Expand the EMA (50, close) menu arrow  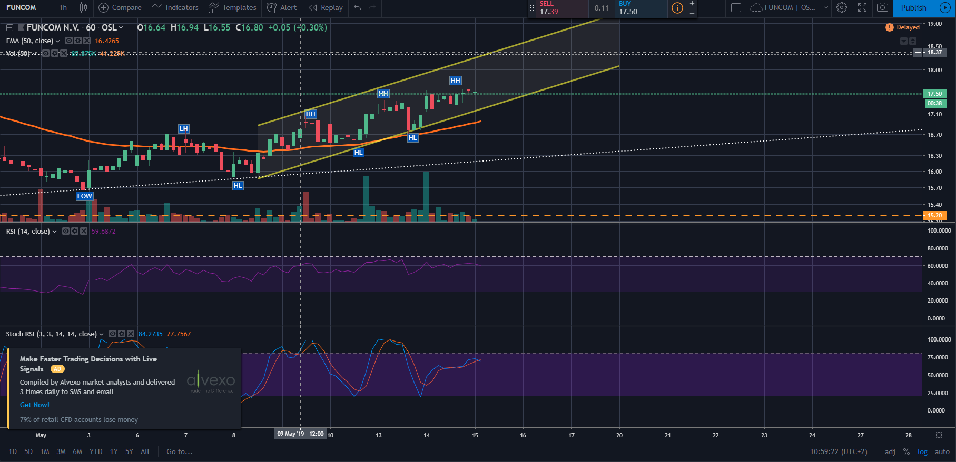pos(57,41)
